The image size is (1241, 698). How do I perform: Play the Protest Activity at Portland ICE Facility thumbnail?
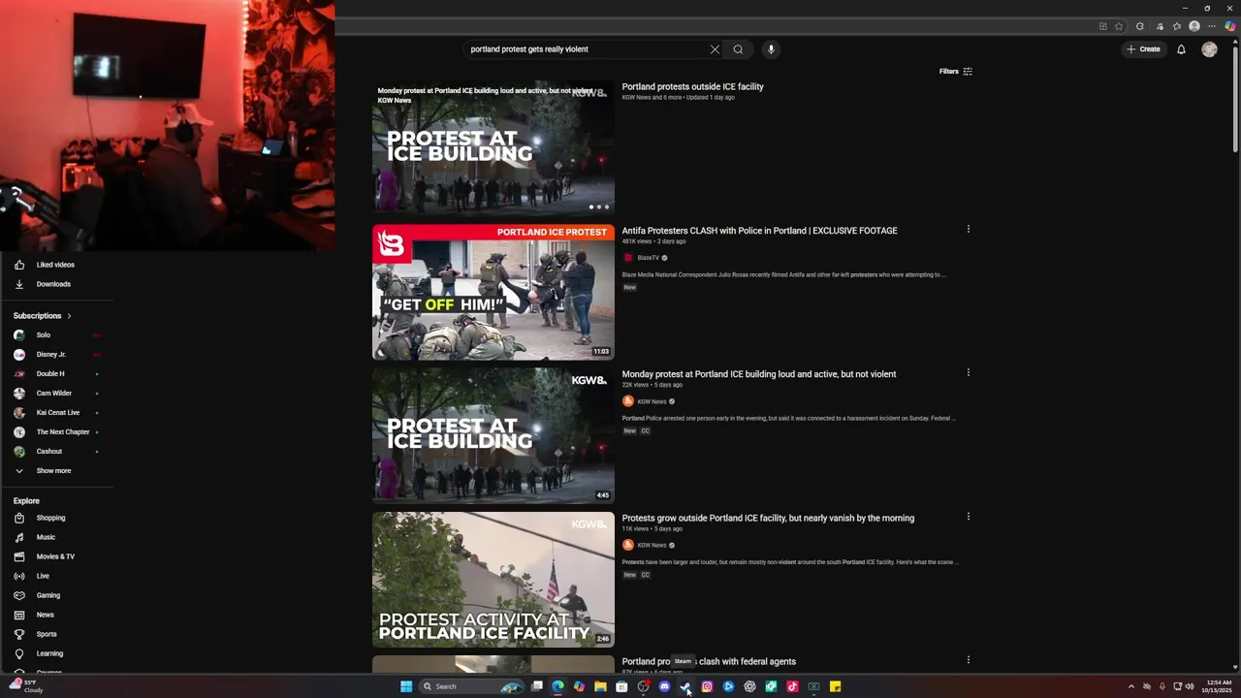point(493,579)
